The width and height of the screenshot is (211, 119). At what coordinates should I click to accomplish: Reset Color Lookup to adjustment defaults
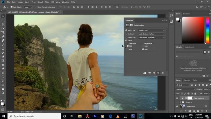154,73
